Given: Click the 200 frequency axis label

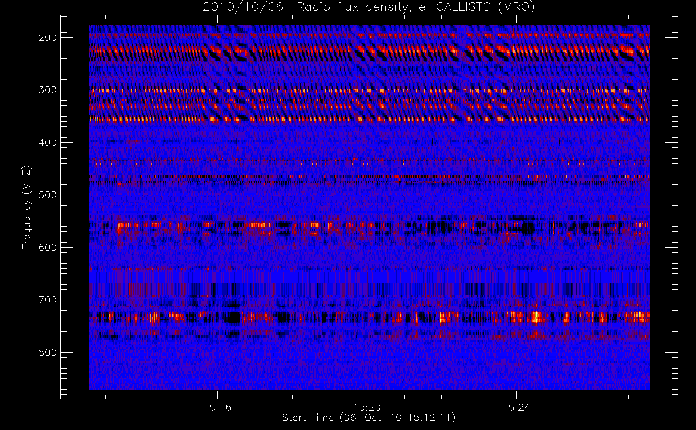Looking at the screenshot, I should tap(48, 37).
